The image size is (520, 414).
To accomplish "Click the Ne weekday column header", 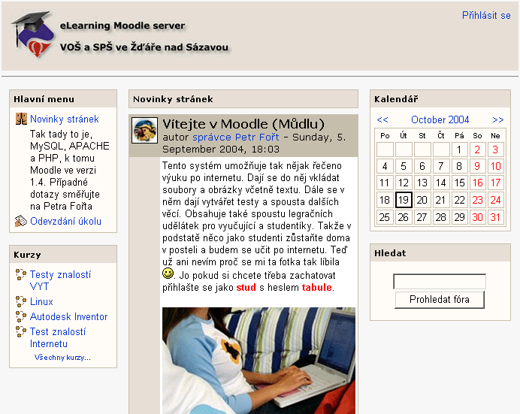I will point(495,135).
